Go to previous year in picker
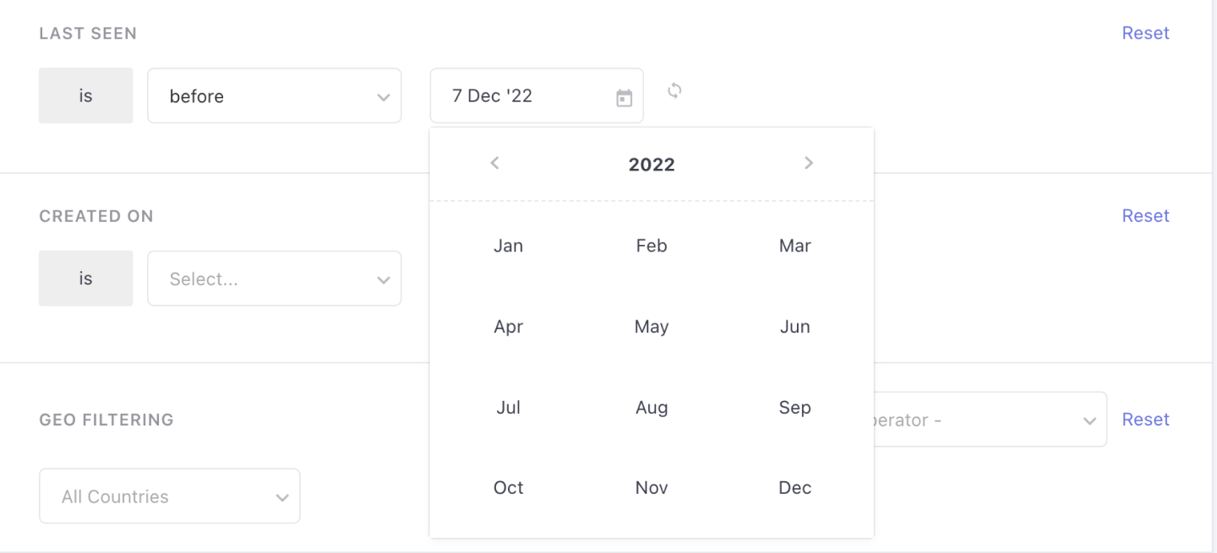This screenshot has width=1217, height=553. point(495,163)
